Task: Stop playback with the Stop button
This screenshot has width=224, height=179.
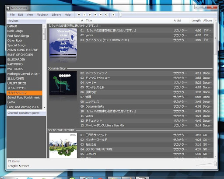Action: coord(79,14)
